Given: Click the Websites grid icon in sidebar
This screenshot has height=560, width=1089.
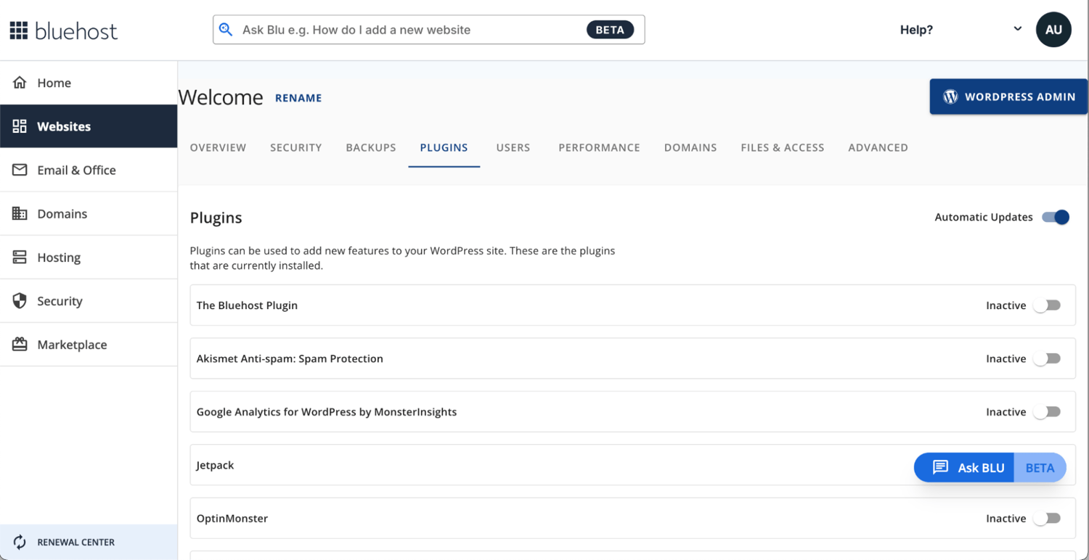Looking at the screenshot, I should coord(20,126).
